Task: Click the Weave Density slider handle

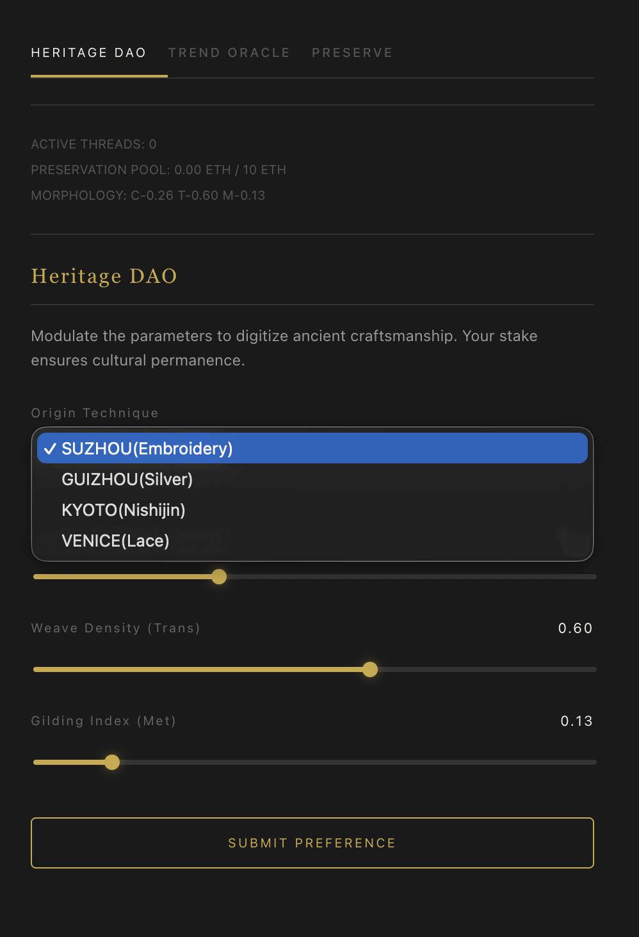Action: point(370,669)
